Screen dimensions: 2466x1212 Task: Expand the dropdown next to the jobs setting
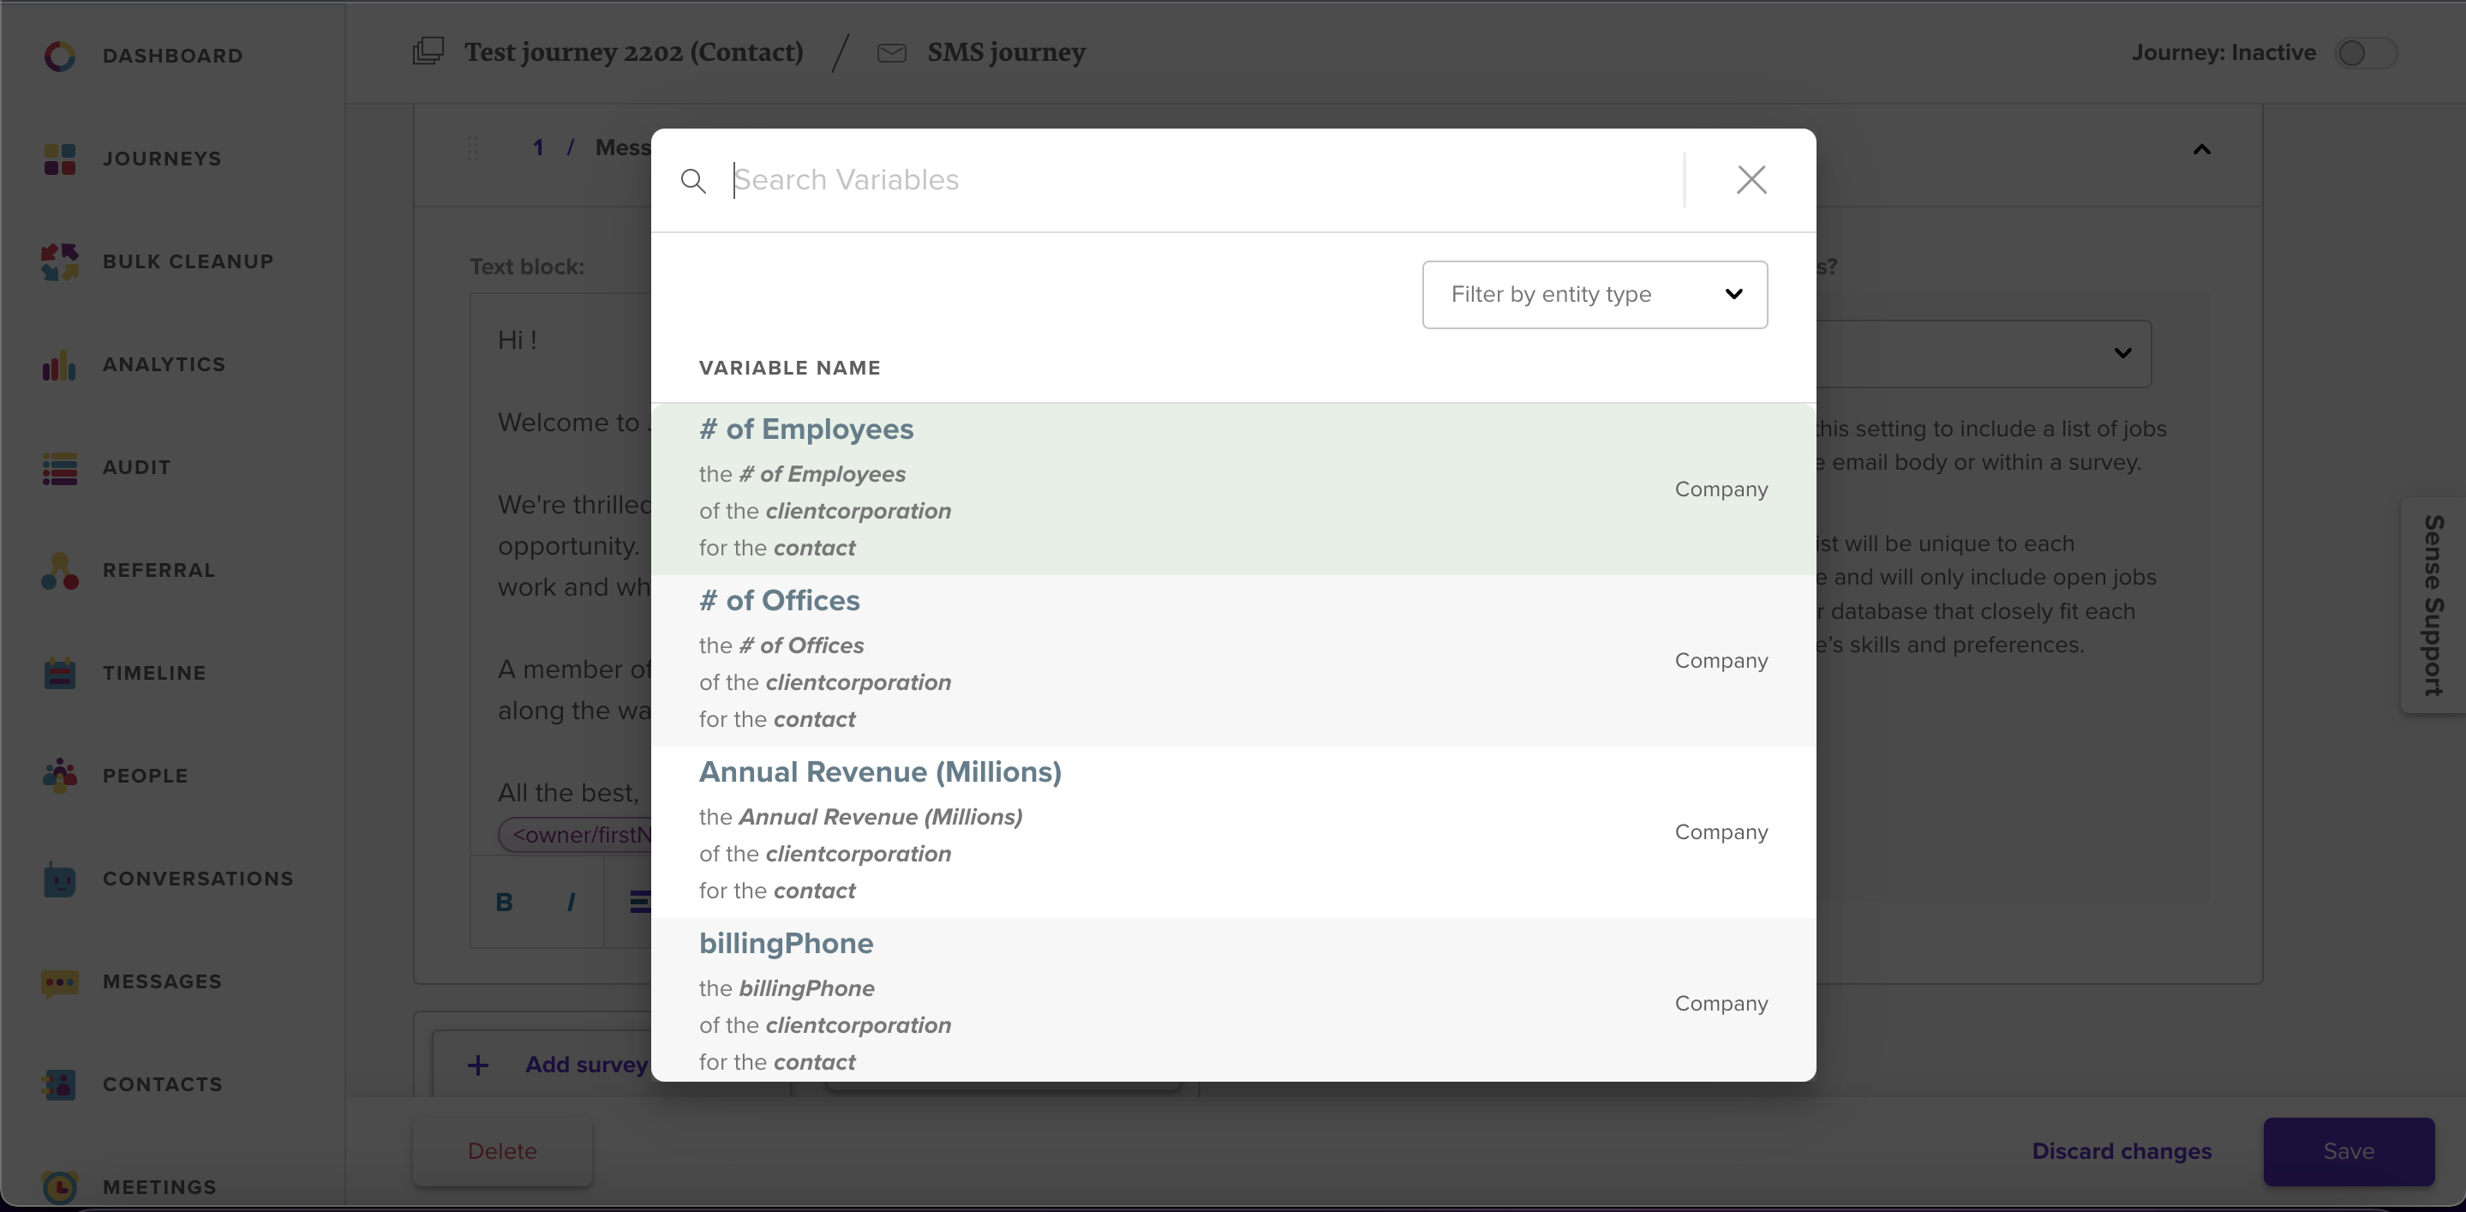click(2122, 353)
